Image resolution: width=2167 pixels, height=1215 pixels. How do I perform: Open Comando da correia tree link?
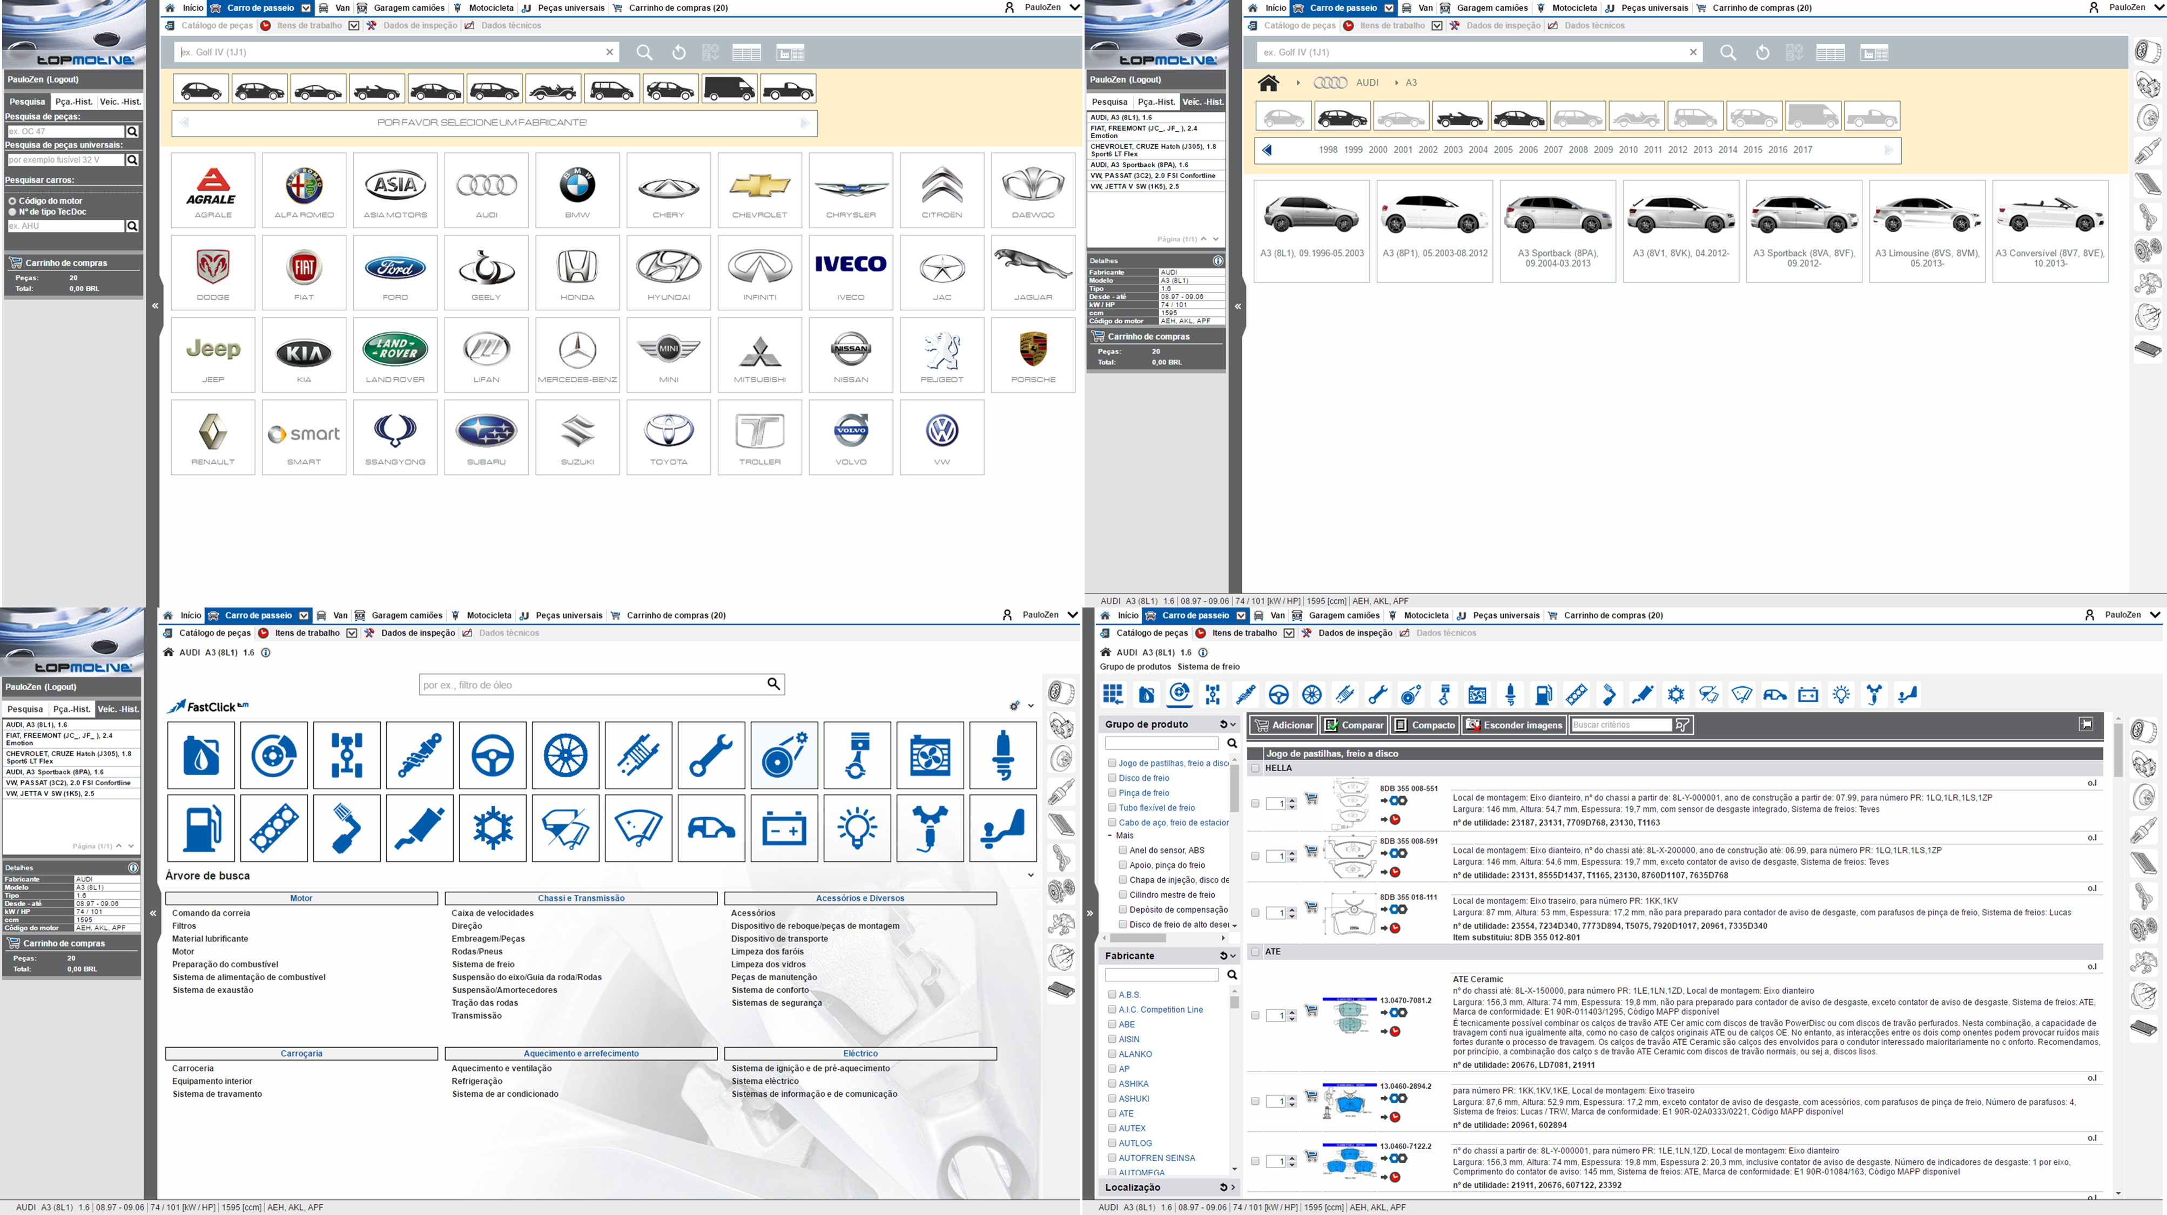[211, 913]
